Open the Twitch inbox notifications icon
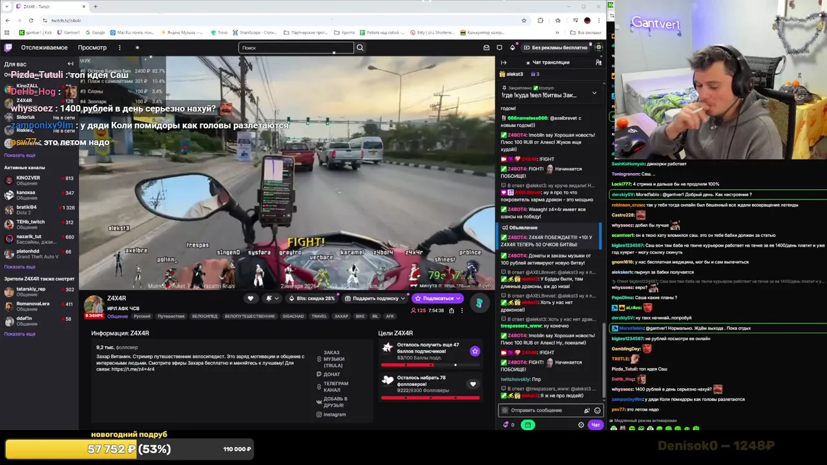The image size is (827, 465). point(487,47)
